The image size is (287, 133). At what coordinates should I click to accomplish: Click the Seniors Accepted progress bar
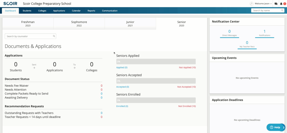156,81
